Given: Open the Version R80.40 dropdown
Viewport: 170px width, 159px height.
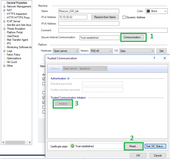Looking at the screenshot, I should pyautogui.click(x=101, y=51).
